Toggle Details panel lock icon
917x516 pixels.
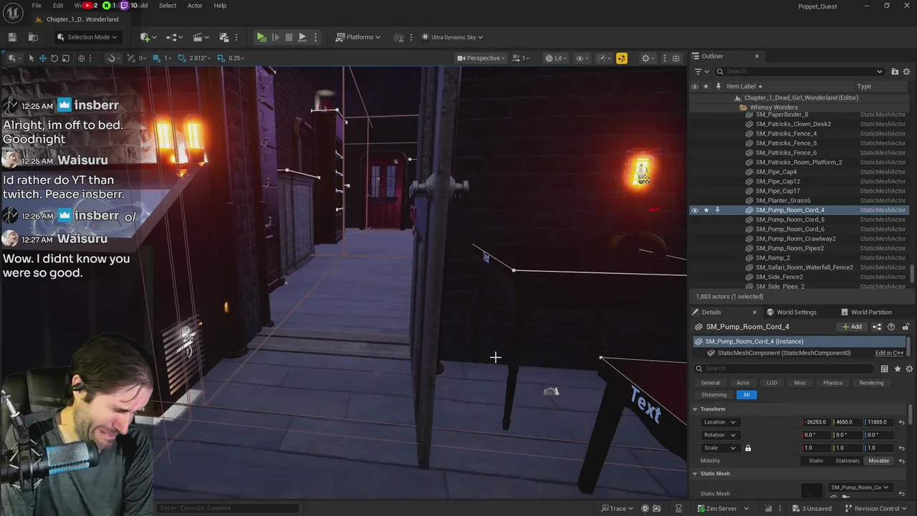906,327
